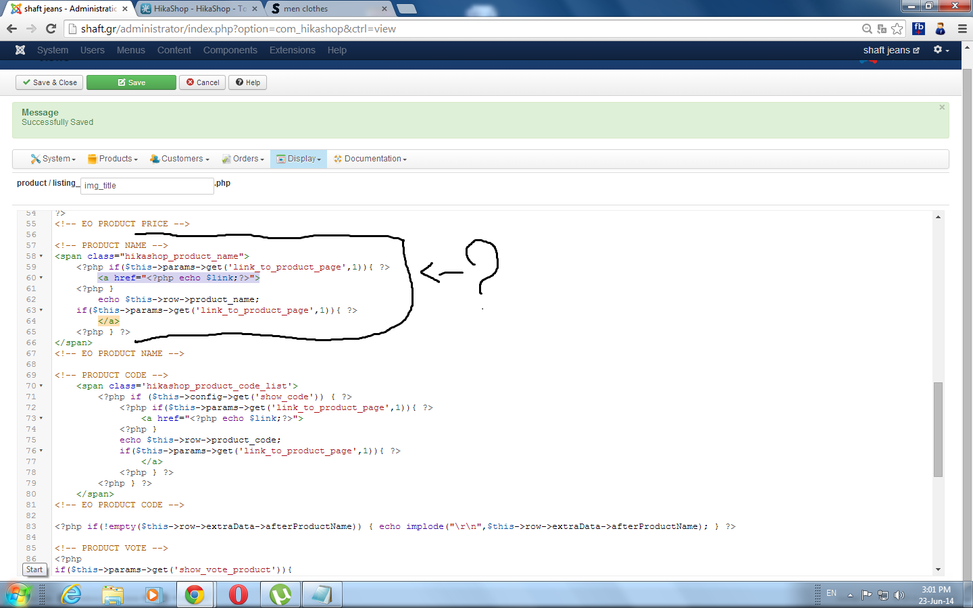Open the Content menu
This screenshot has width=973, height=608.
174,50
